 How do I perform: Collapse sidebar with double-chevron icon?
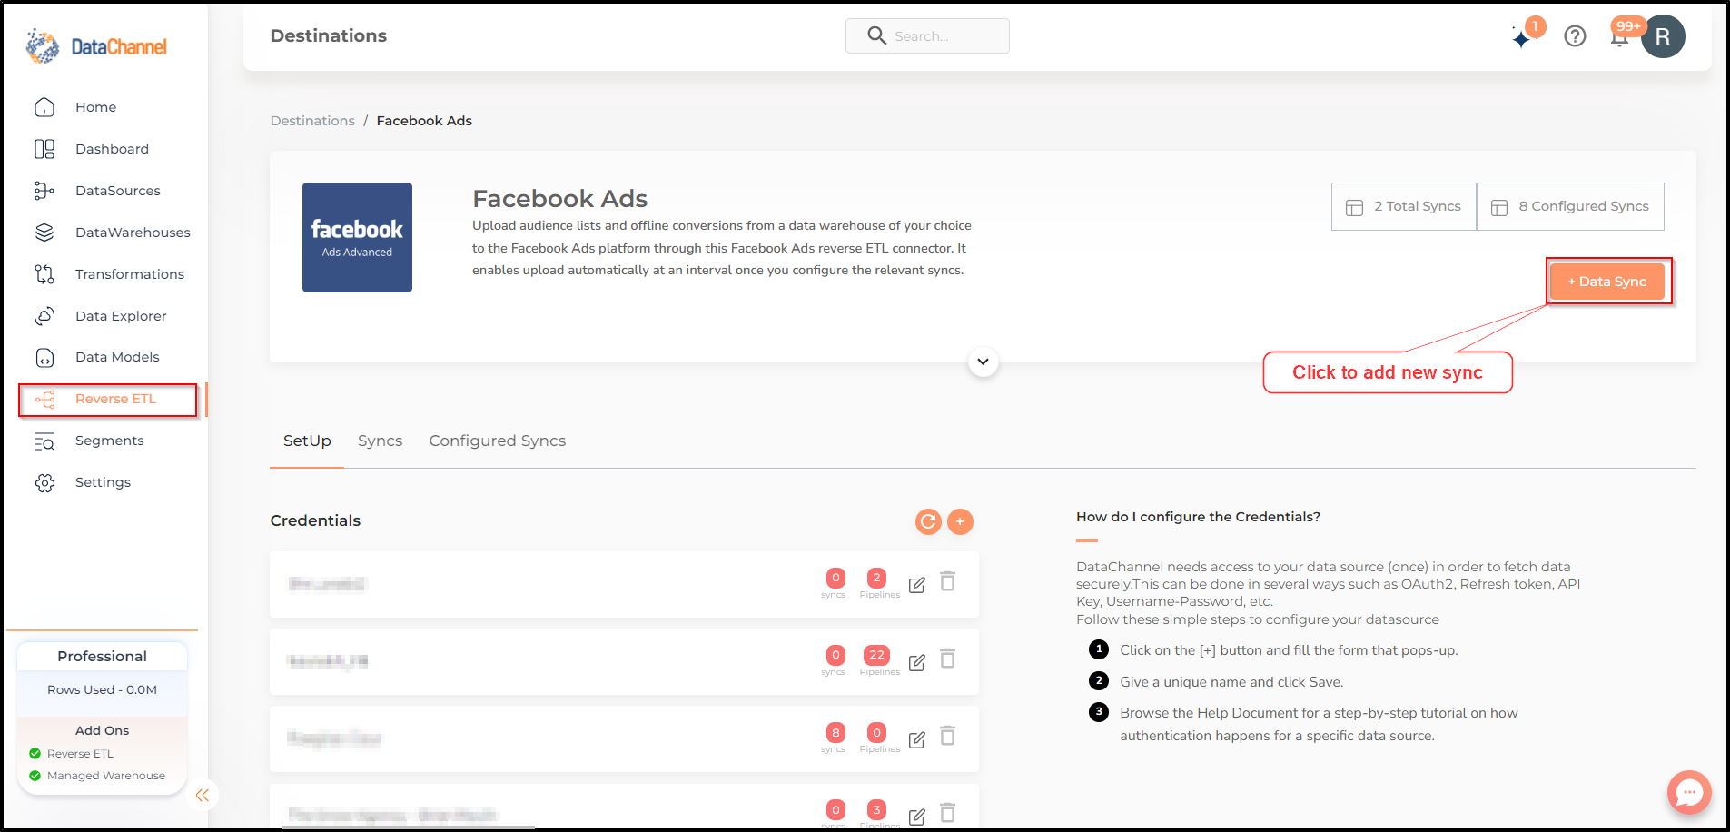pos(202,796)
